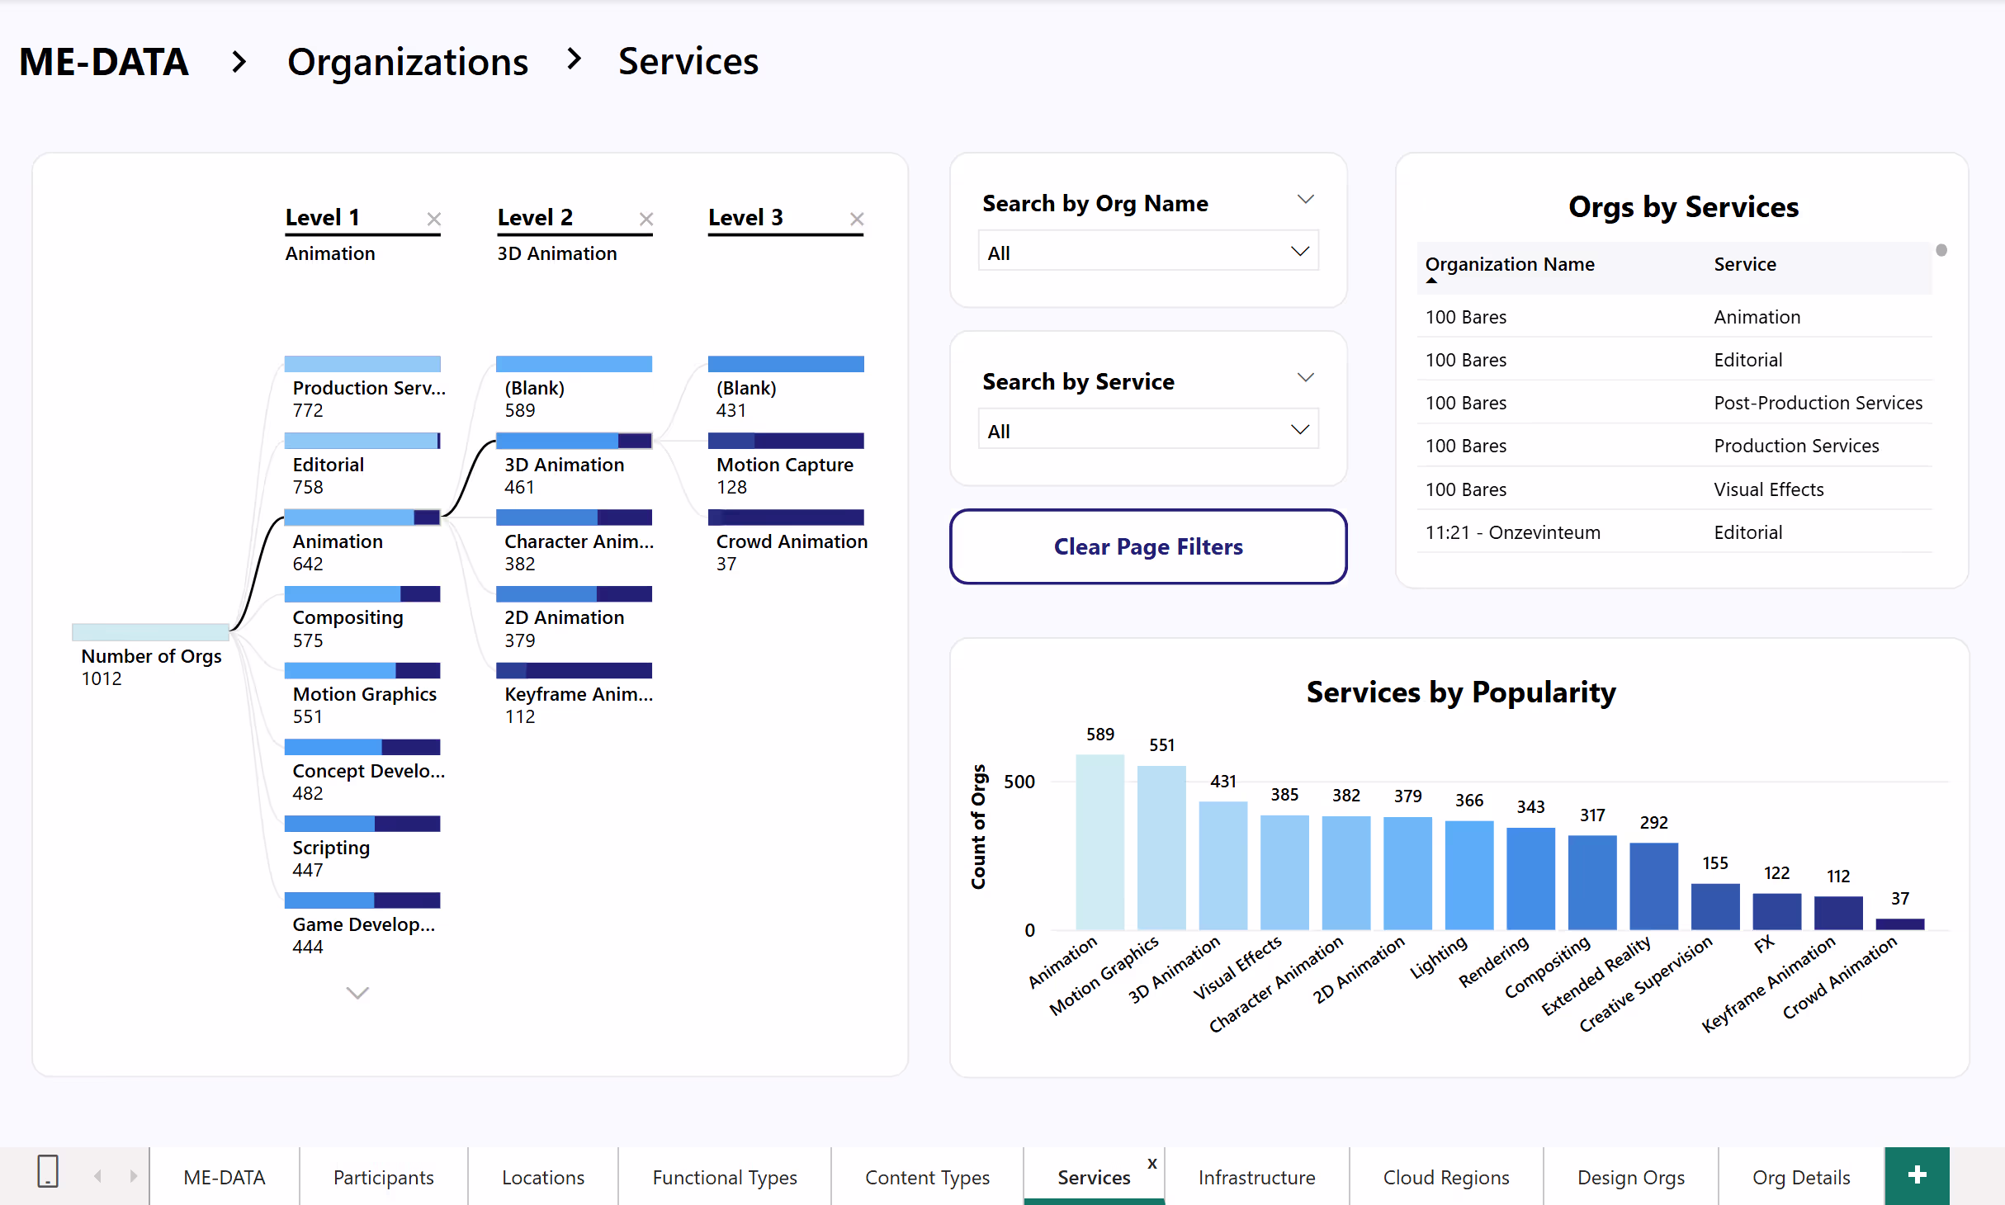Select the Motion Graphics bar in chart
2005x1205 pixels.
pos(1161,846)
